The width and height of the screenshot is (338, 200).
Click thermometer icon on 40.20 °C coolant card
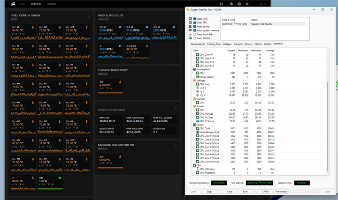[x=147, y=46]
